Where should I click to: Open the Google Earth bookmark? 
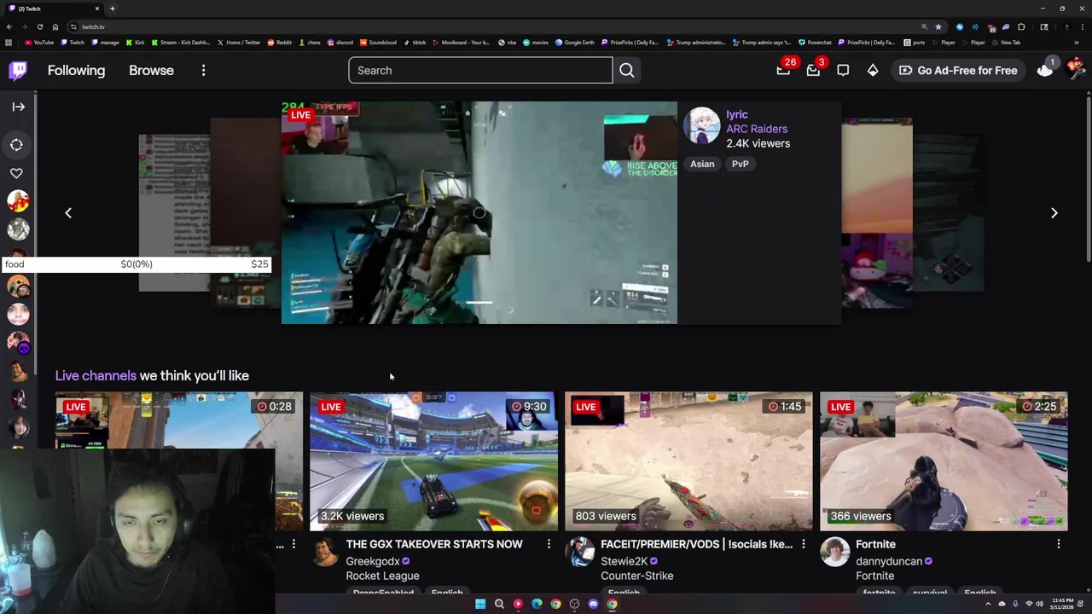(x=575, y=43)
